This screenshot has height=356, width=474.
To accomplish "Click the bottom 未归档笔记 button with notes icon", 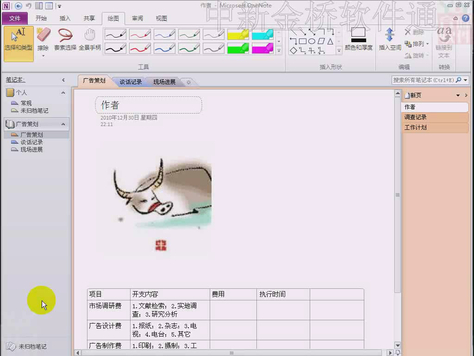I will [26, 346].
